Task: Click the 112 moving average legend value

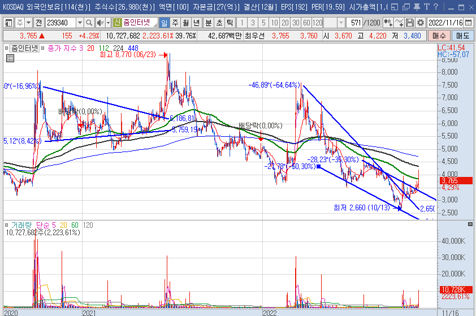Action: tap(104, 48)
